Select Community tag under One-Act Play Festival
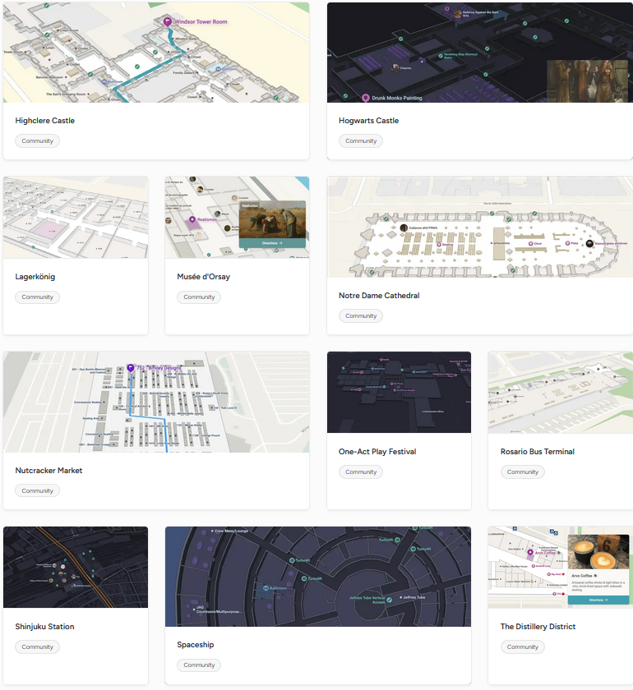This screenshot has height=690, width=633. tap(361, 471)
